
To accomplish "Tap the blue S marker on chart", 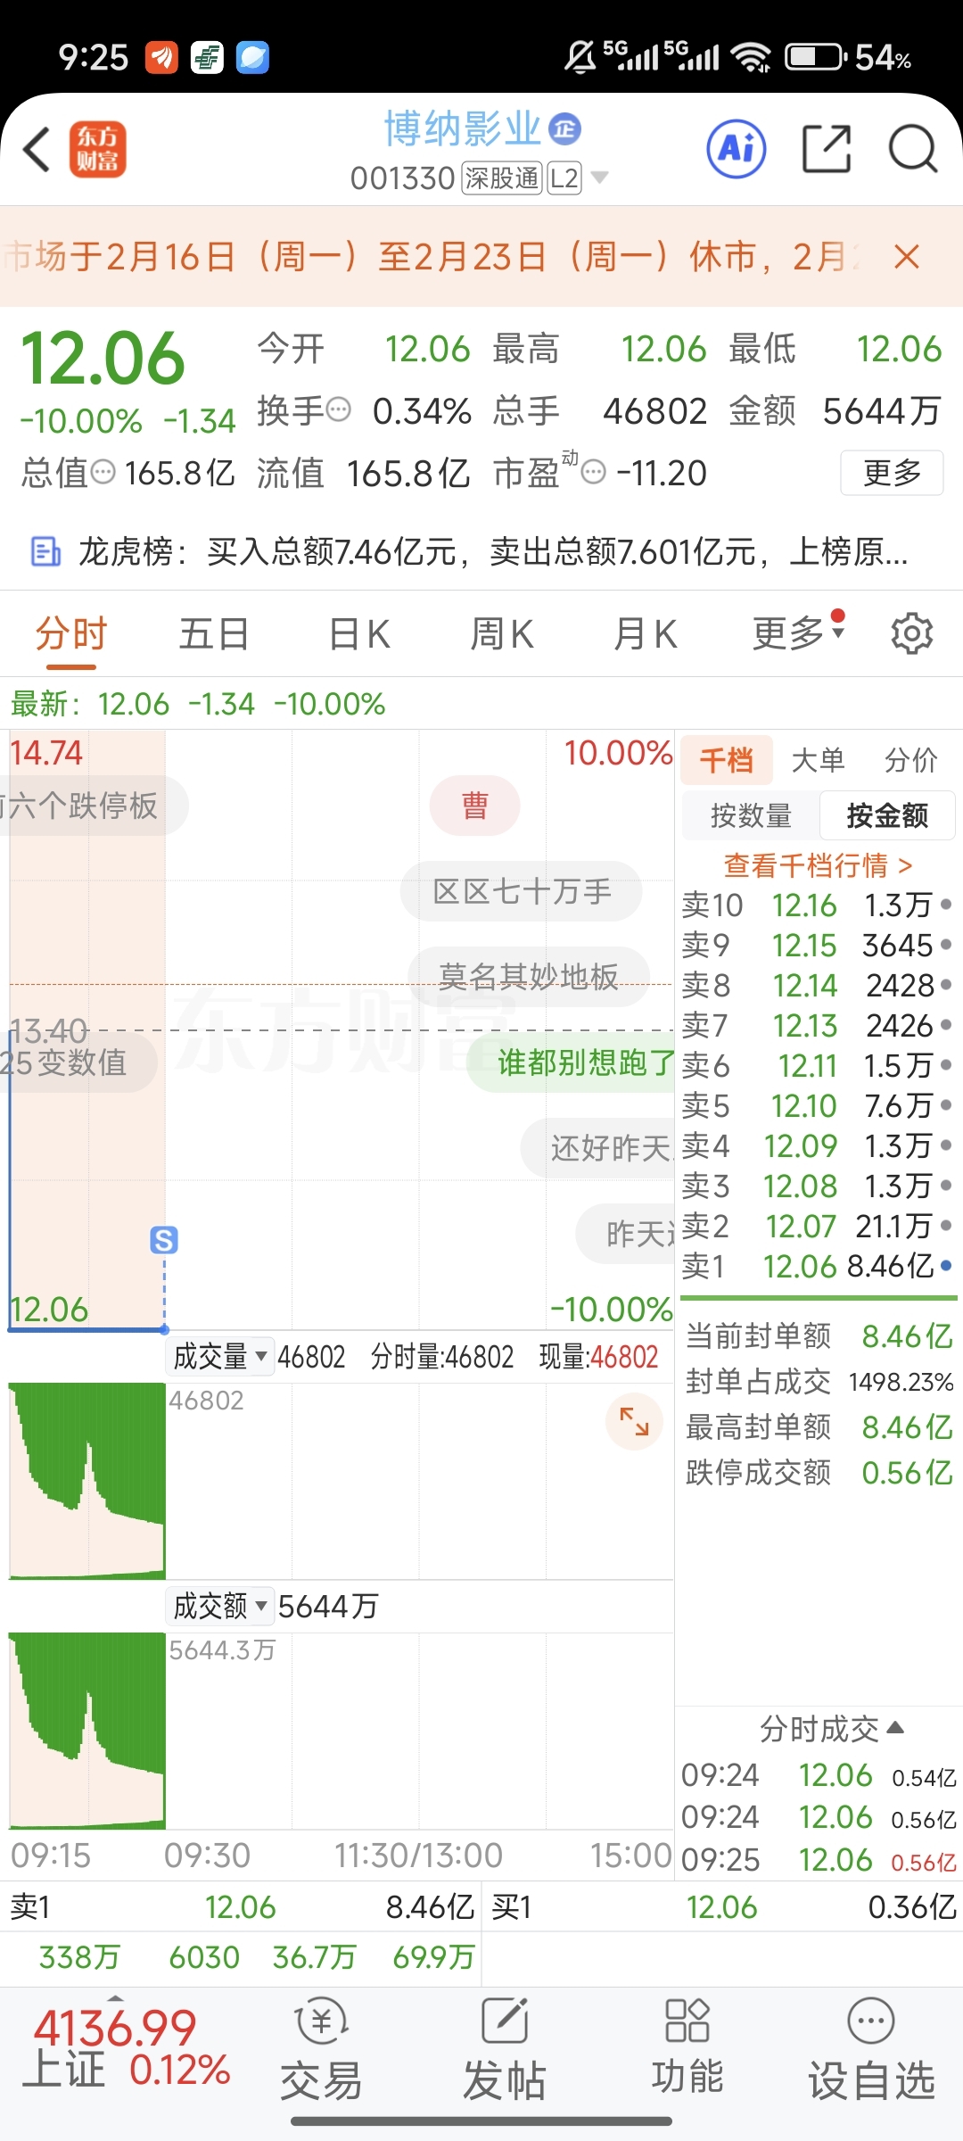I will pos(164,1240).
